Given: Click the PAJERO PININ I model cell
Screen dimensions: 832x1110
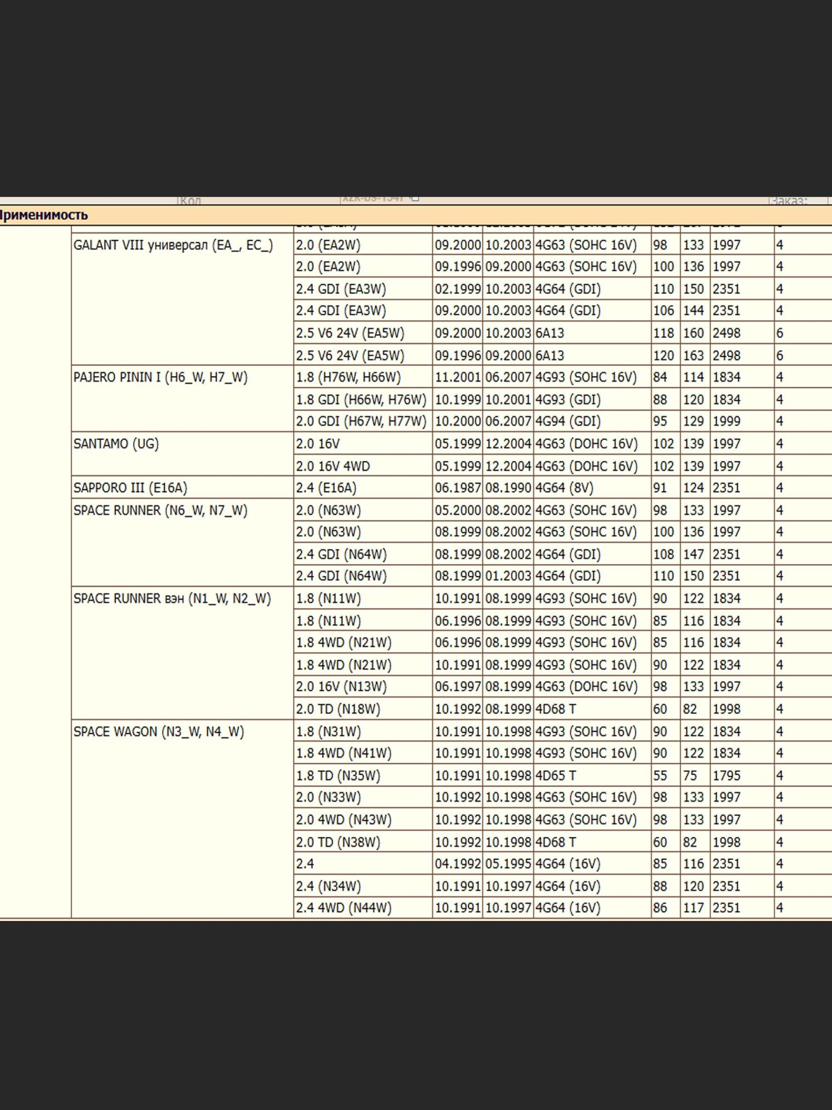Looking at the screenshot, I should [160, 377].
